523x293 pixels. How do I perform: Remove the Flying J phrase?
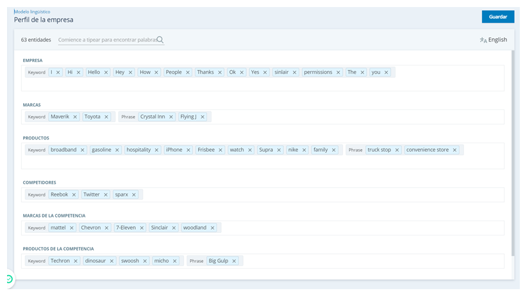click(x=203, y=117)
